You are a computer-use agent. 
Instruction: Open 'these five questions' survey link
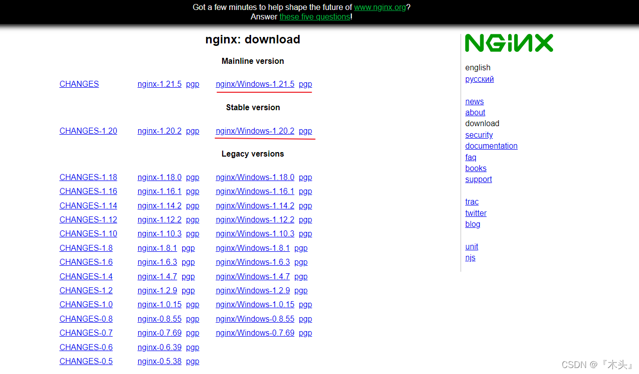pos(315,16)
